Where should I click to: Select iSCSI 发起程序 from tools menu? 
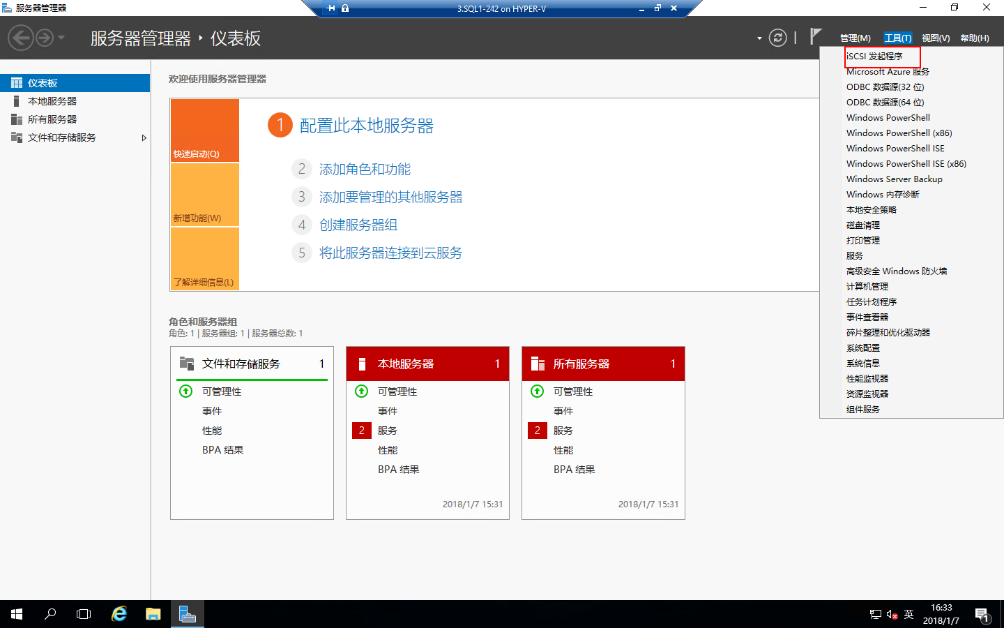coord(874,57)
